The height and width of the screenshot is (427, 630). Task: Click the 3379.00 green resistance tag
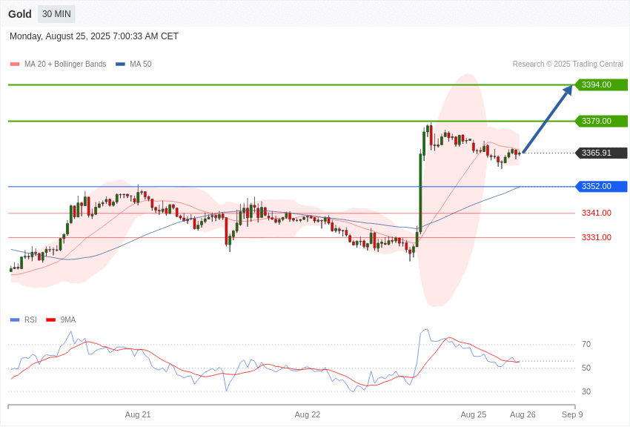pos(601,121)
